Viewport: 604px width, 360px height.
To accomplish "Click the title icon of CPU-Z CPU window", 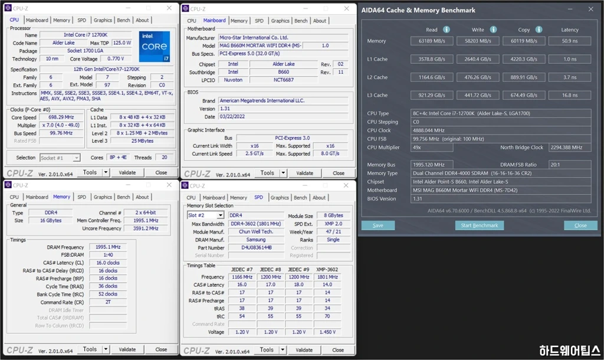I will pyautogui.click(x=8, y=8).
